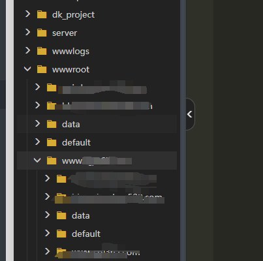
Task: Click the server folder icon
Action: tap(42, 33)
